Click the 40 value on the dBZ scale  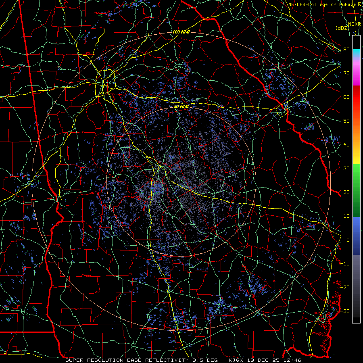pos(346,145)
